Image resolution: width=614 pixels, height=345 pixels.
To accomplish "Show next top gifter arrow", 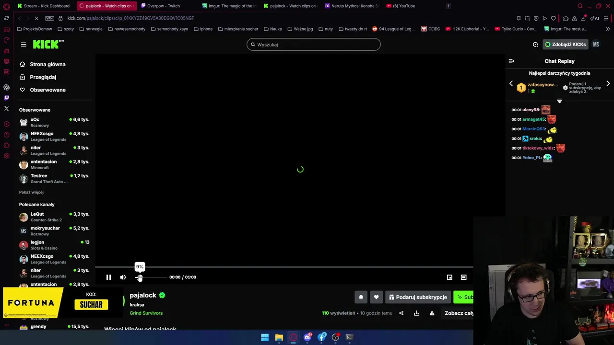I will [x=608, y=84].
